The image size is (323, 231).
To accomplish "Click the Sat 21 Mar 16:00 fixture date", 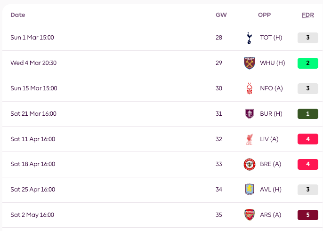I will click(33, 114).
